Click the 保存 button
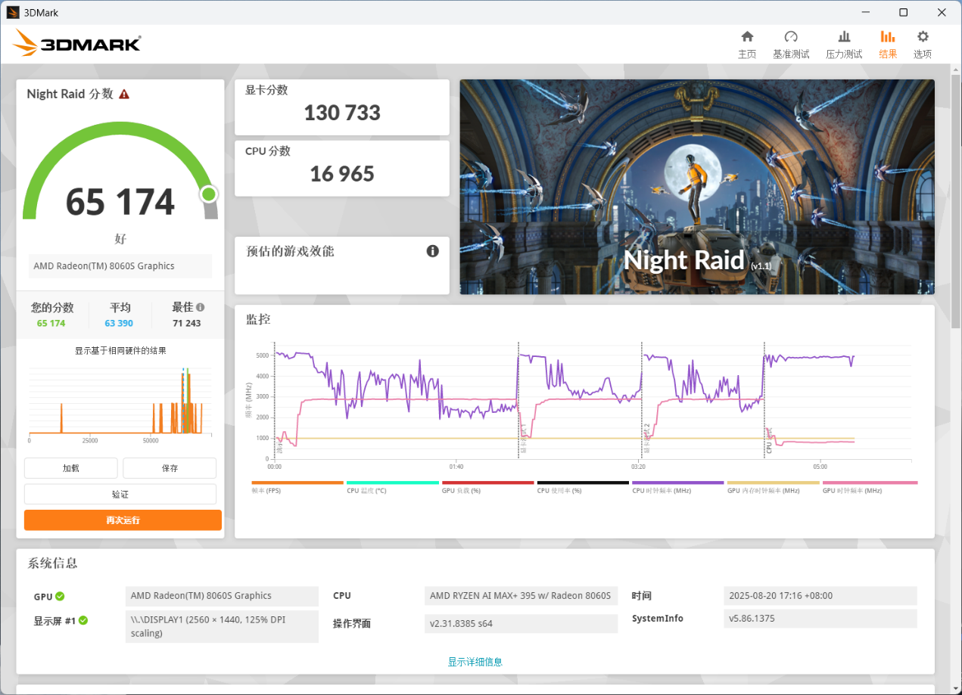This screenshot has width=962, height=695. 170,468
